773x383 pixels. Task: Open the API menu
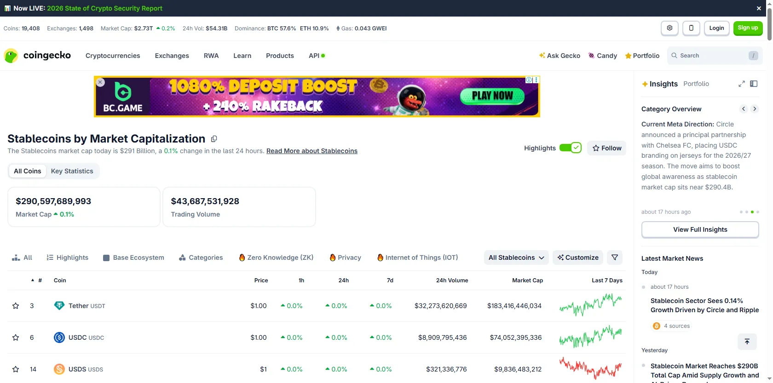(317, 56)
